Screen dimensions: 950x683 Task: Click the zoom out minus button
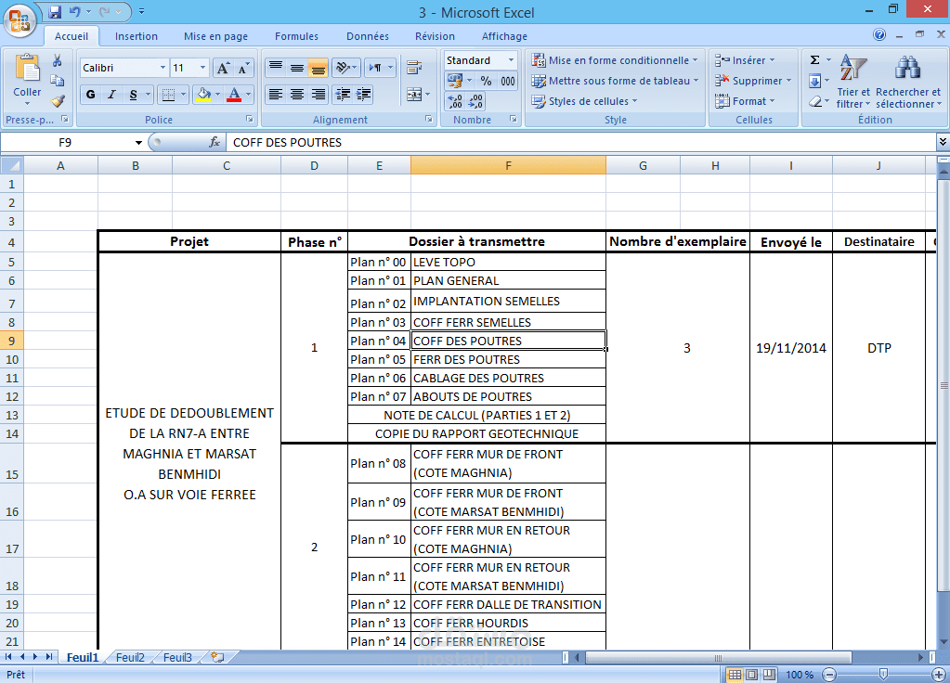[x=829, y=674]
